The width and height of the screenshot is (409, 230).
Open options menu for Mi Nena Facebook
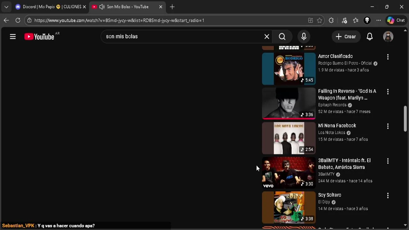click(388, 126)
